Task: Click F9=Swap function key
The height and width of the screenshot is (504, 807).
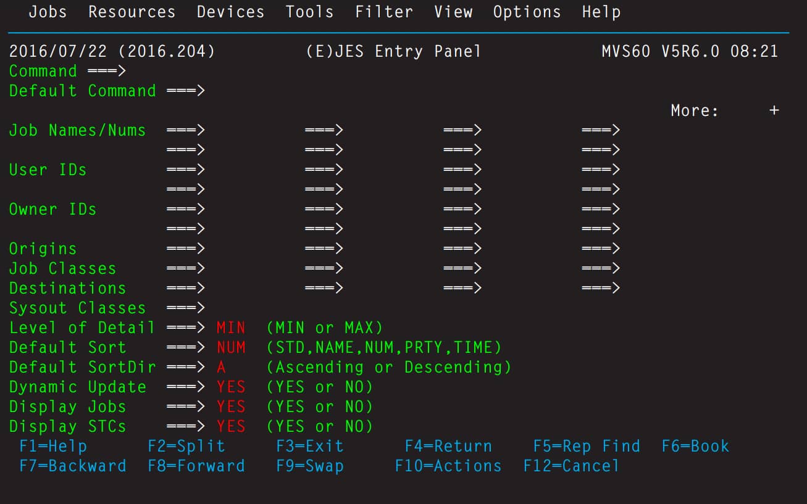Action: tap(309, 466)
